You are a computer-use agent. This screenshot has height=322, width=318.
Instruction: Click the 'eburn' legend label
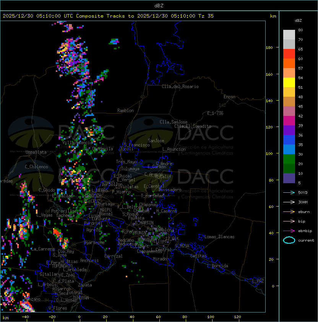(x=304, y=212)
